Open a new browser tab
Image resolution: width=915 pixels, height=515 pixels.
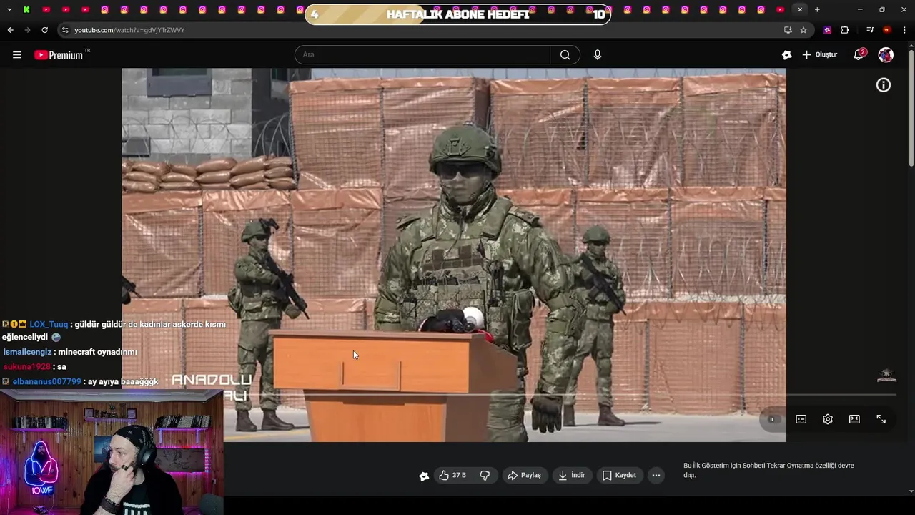pyautogui.click(x=817, y=9)
